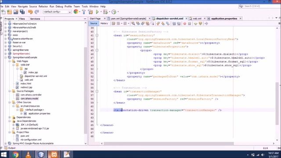Minimize the Projects panel
Screen dimensions: 281x158
point(85,18)
